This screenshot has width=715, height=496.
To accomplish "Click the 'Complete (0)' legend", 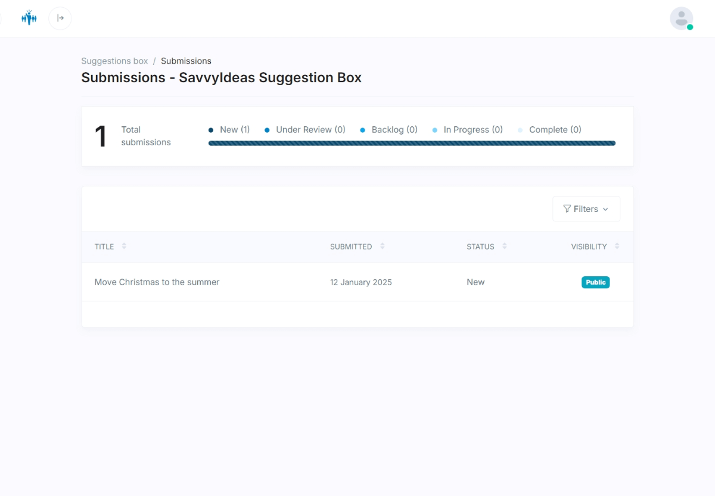I will point(549,130).
